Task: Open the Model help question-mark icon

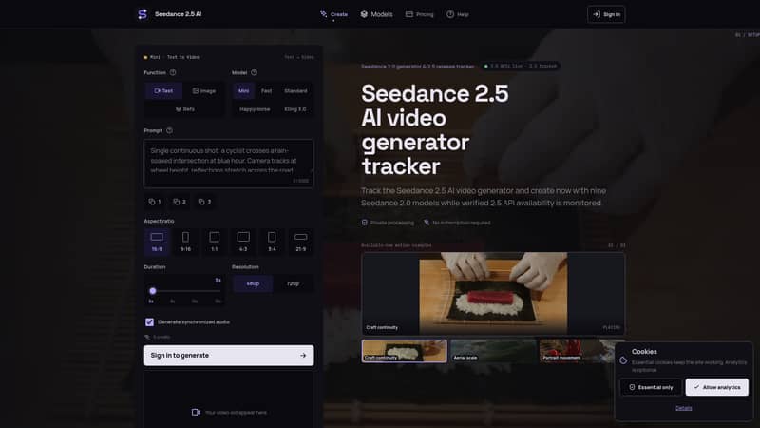Action: point(254,73)
